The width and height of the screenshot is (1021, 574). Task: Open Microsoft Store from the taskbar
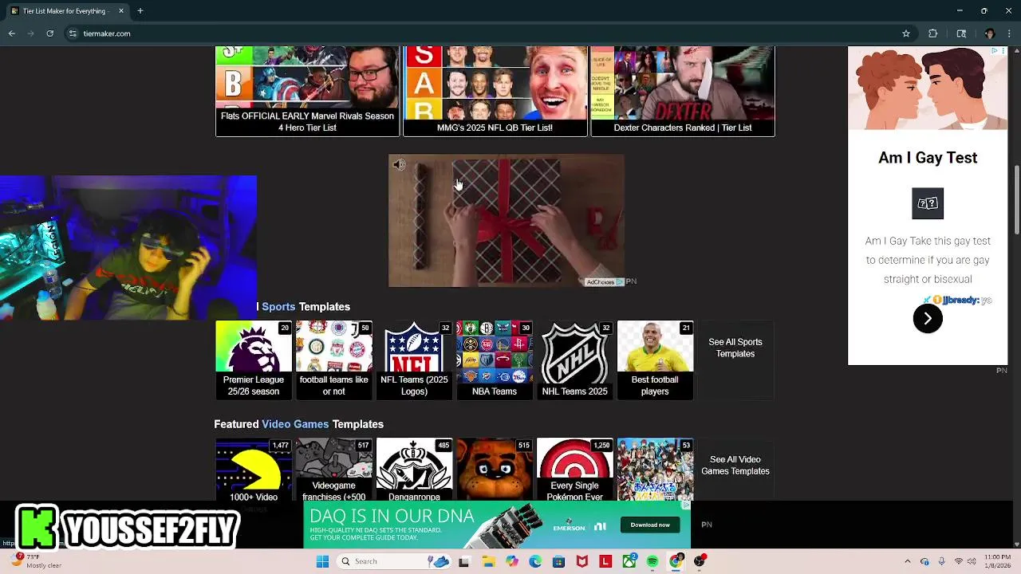point(558,561)
